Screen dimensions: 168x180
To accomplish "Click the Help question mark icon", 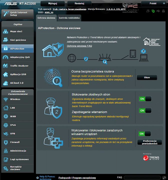I will pos(38,178).
